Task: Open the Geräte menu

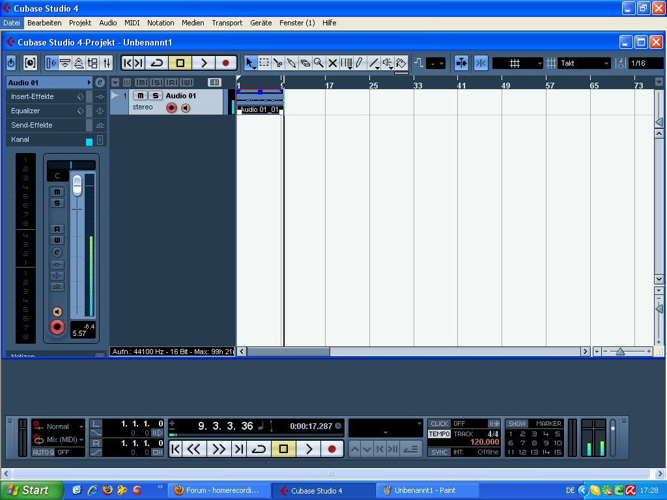Action: 261,23
